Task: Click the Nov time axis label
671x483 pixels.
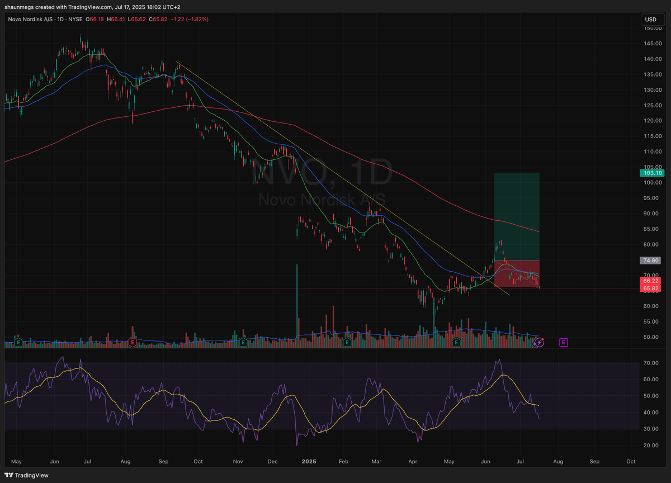Action: (239, 462)
